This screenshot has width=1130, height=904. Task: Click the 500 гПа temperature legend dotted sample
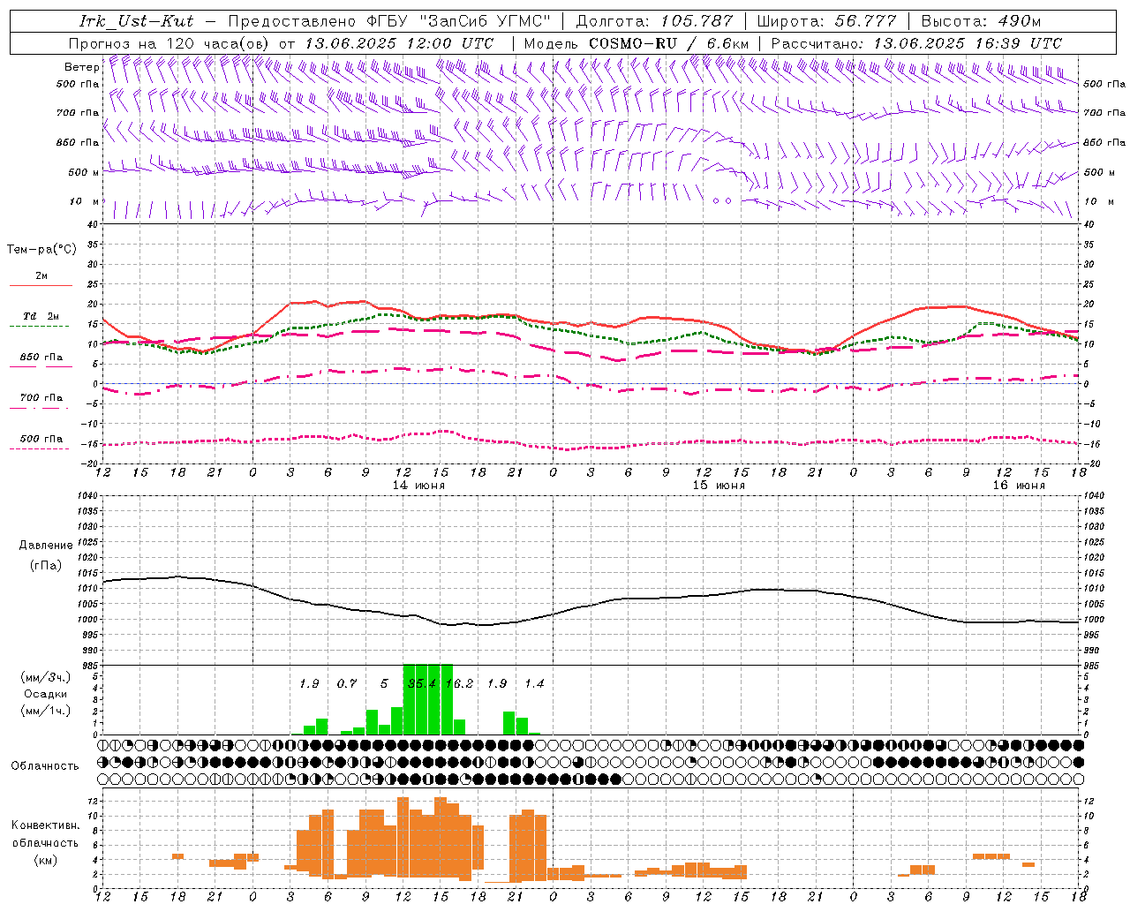(41, 448)
